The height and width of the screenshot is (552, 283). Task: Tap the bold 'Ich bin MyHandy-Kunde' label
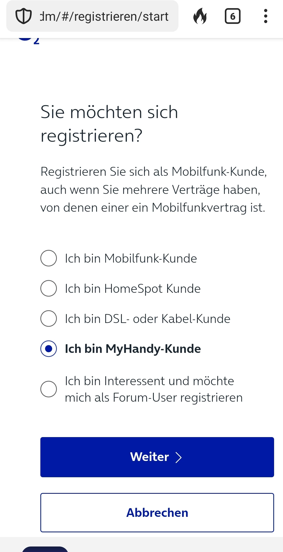point(133,349)
